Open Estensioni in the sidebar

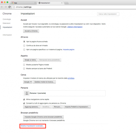coord(7,23)
